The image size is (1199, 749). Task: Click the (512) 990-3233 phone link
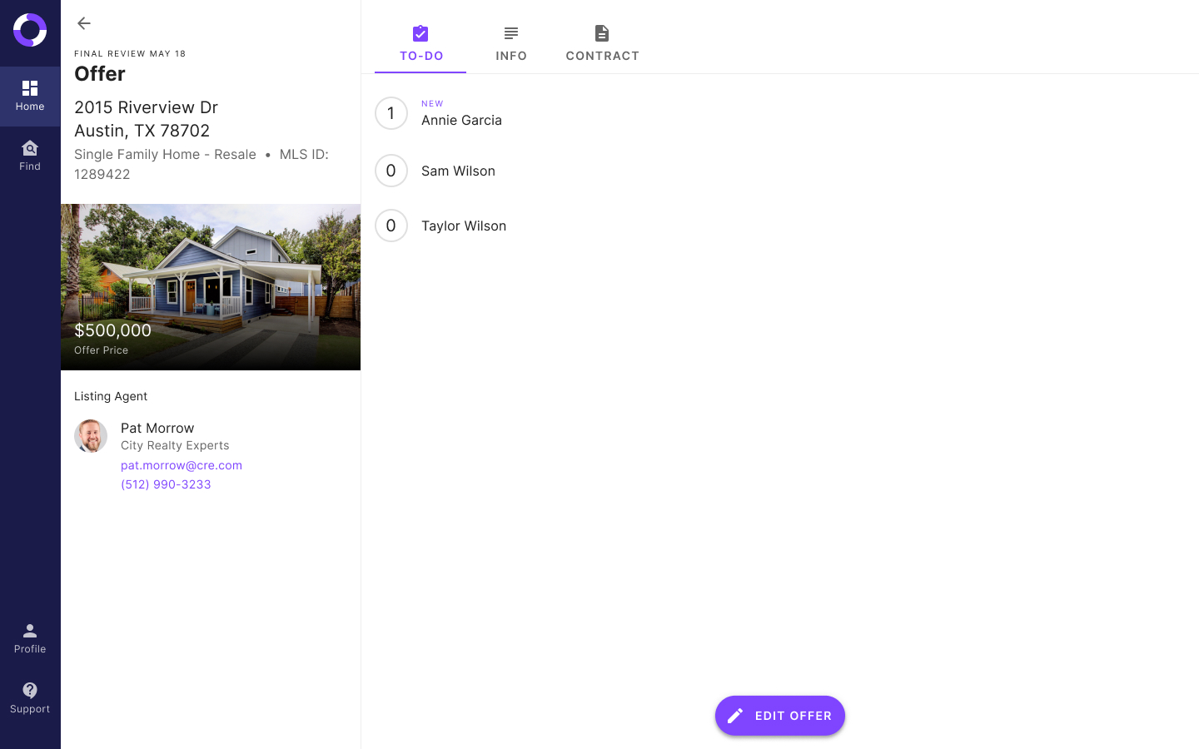(166, 484)
